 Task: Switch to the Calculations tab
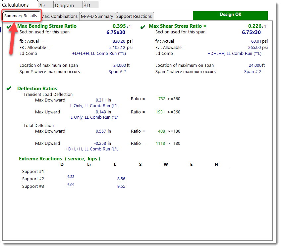(x=16, y=5)
